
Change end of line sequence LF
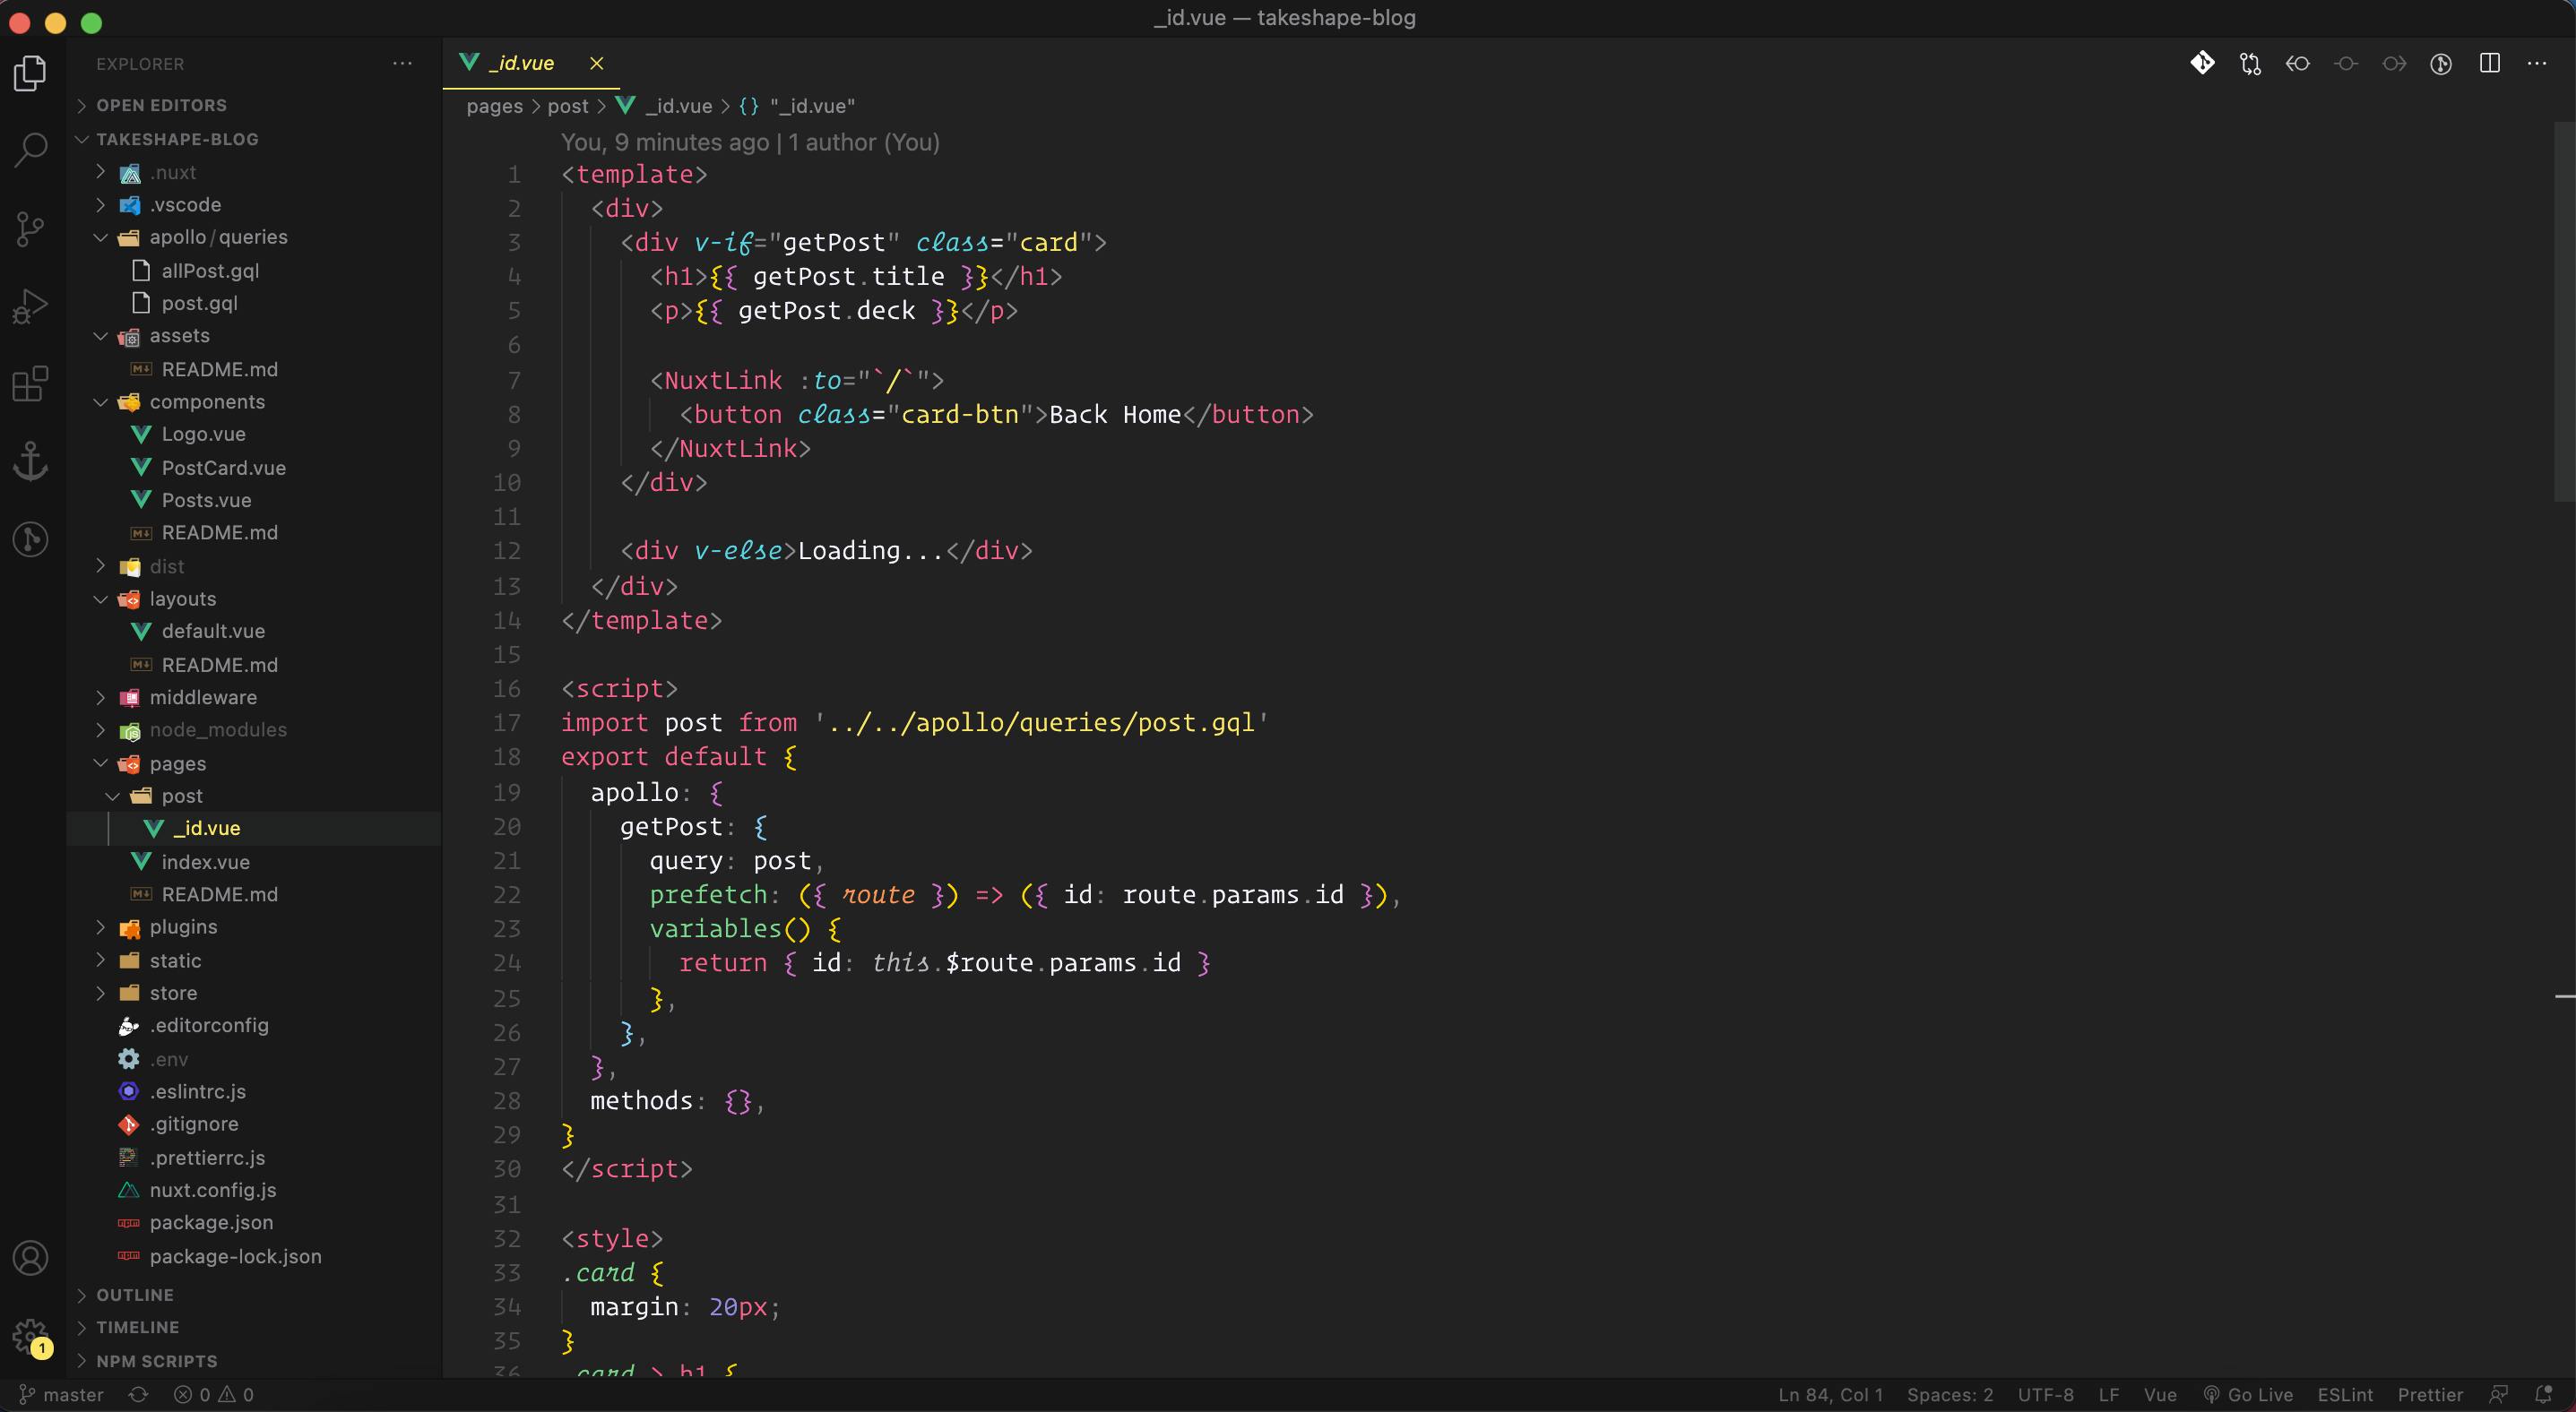2109,1395
